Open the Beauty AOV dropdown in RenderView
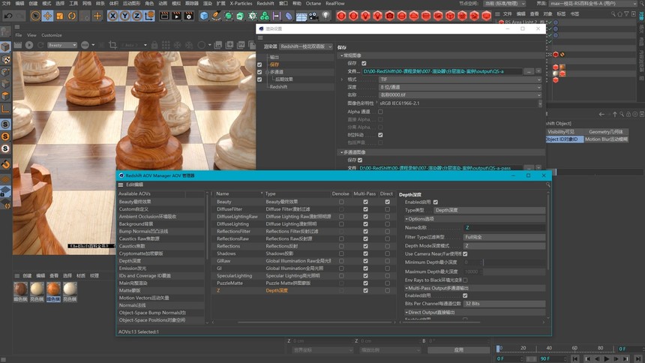The height and width of the screenshot is (363, 645). pos(62,45)
